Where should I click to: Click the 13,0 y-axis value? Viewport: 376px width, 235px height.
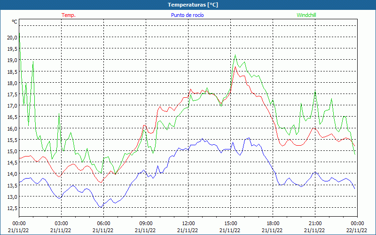point(13,196)
